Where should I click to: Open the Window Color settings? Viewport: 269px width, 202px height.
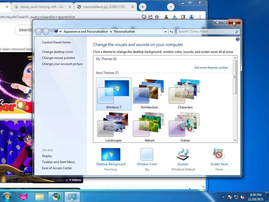(147, 154)
